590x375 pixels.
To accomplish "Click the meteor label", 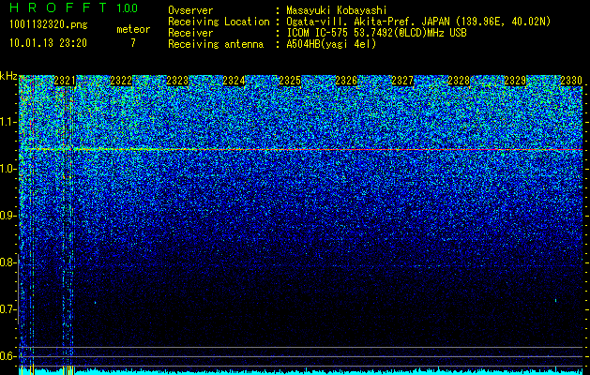I will click(x=133, y=29).
